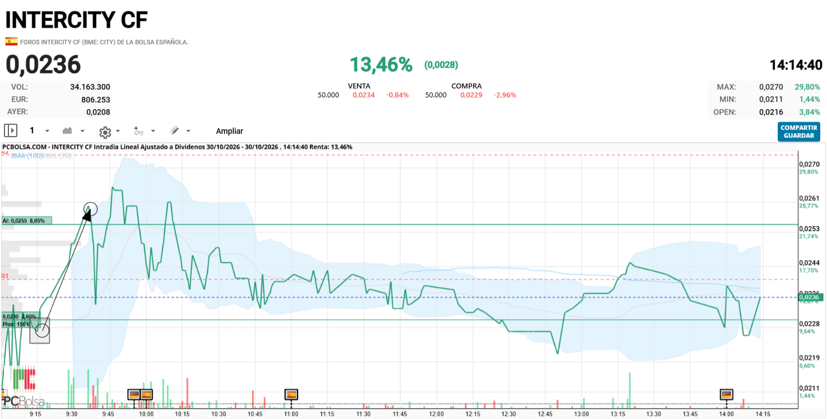
Task: Expand the settings gear dropdown arrow
Action: pyautogui.click(x=118, y=131)
